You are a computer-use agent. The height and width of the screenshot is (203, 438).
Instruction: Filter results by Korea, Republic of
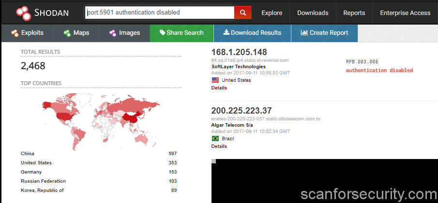[x=42, y=190]
